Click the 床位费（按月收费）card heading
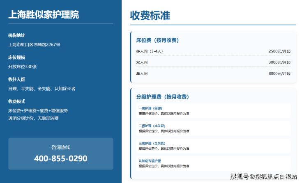The image size is (304, 183). click(x=157, y=40)
